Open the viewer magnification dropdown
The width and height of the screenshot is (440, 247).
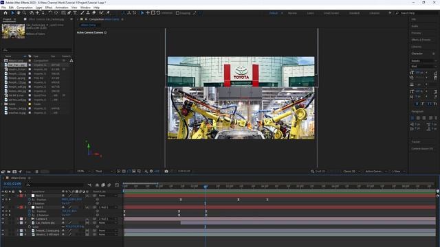tap(84, 172)
